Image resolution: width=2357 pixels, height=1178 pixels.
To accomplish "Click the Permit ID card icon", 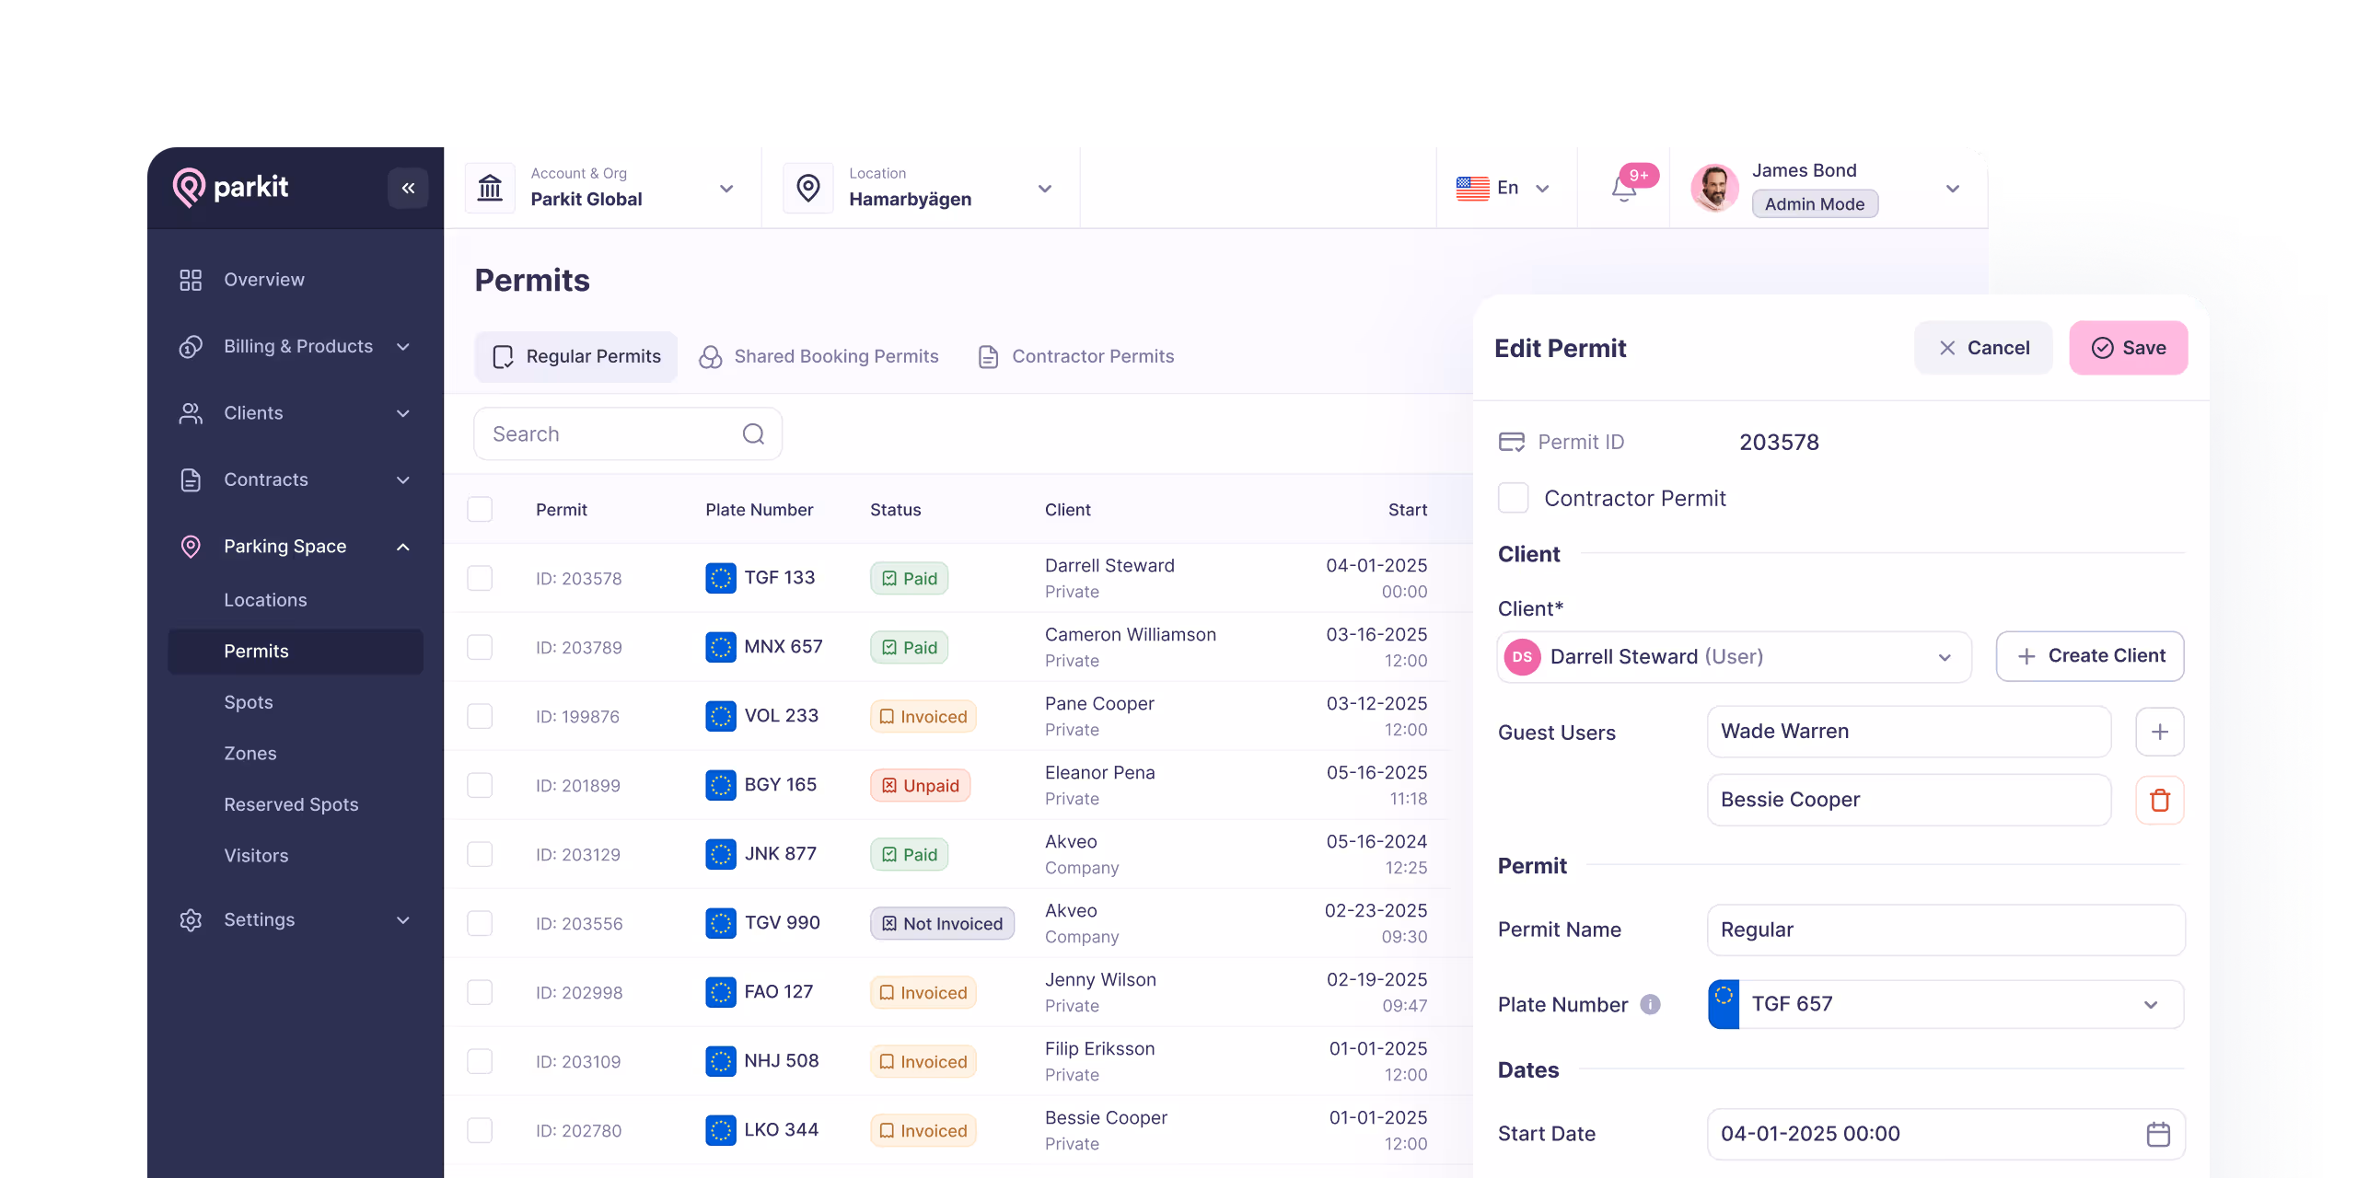I will [x=1511, y=443].
